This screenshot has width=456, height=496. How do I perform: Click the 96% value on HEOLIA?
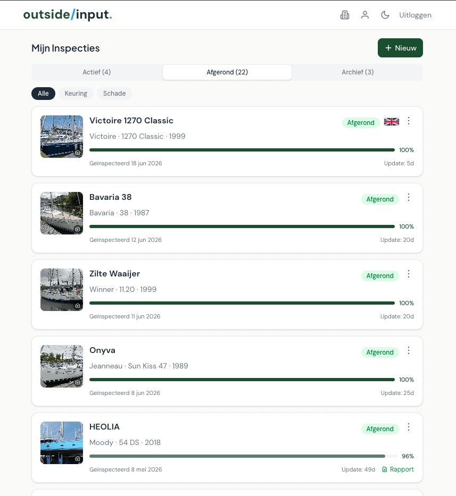pyautogui.click(x=408, y=456)
